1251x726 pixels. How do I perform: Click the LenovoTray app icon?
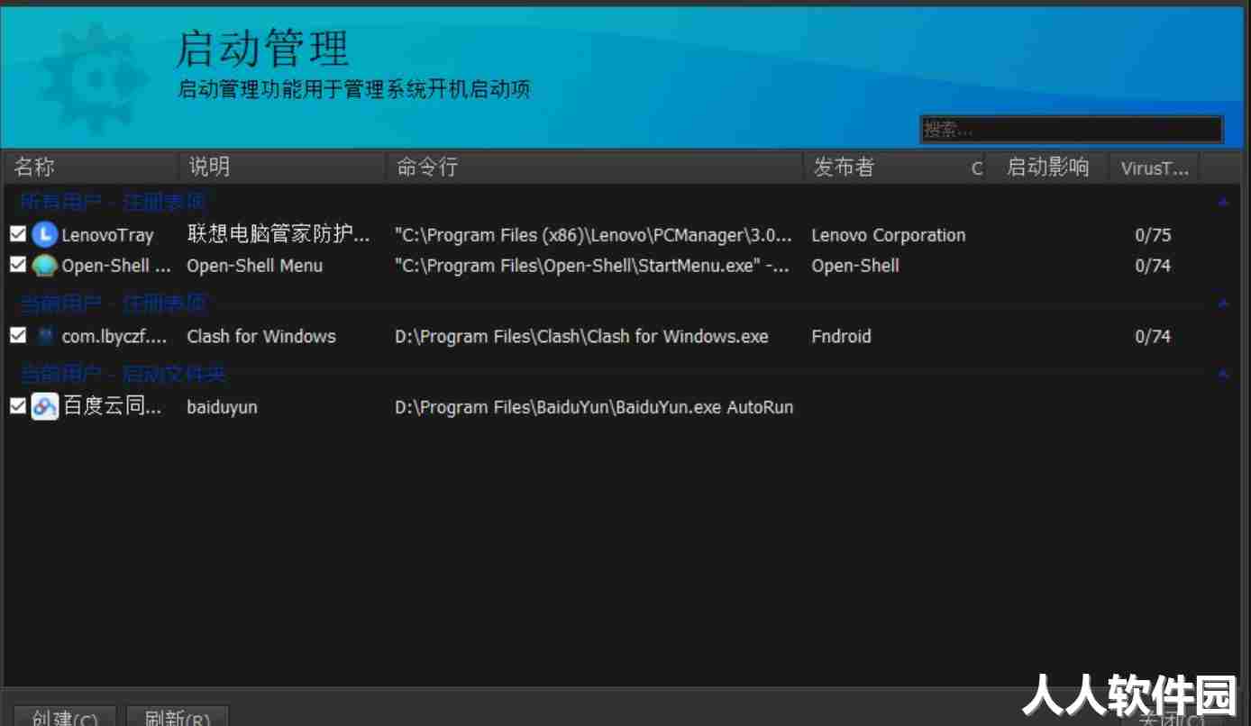pos(44,235)
